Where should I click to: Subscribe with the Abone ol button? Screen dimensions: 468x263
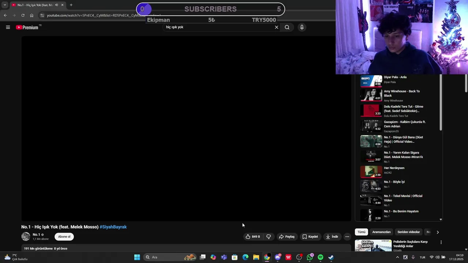point(64,237)
